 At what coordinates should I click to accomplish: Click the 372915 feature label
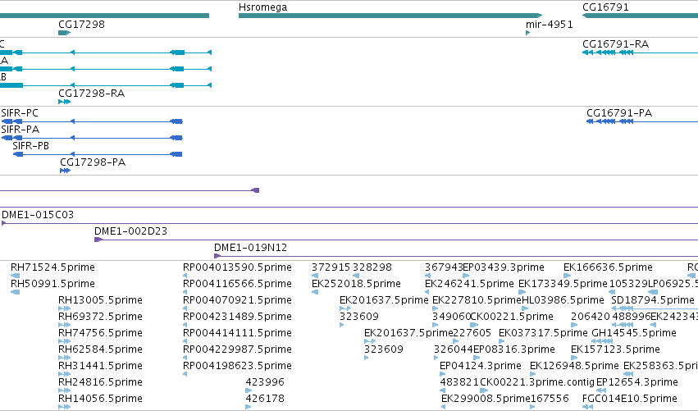(331, 267)
